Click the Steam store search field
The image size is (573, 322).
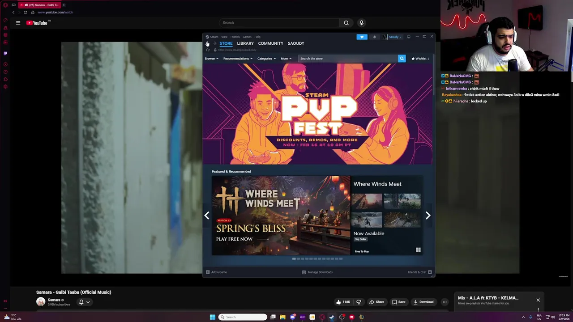tap(348, 59)
